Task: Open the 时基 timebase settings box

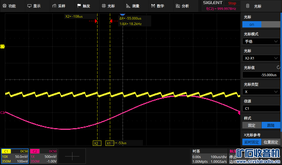Action: click(209, 156)
